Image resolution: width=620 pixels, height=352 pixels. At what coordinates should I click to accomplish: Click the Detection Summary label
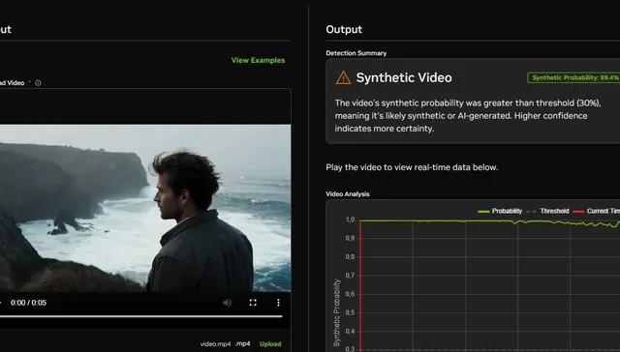point(356,53)
